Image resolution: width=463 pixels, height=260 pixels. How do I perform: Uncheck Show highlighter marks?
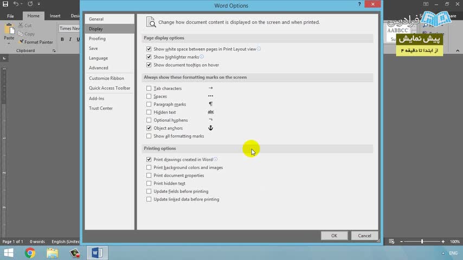point(149,57)
